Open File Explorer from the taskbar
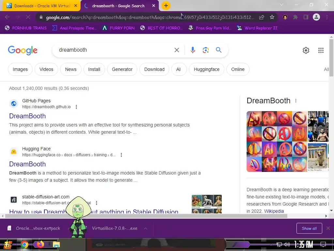Image resolution: width=334 pixels, height=251 pixels. 56,244
